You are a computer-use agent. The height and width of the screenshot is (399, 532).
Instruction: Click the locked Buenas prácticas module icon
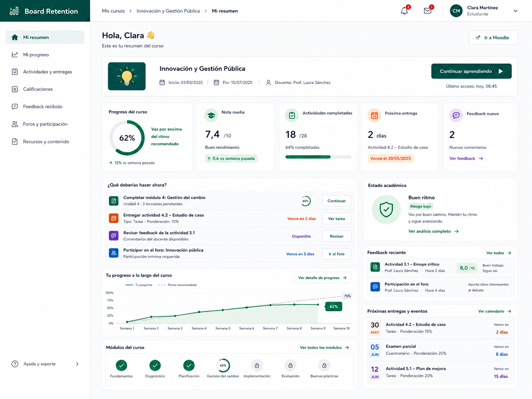324,366
